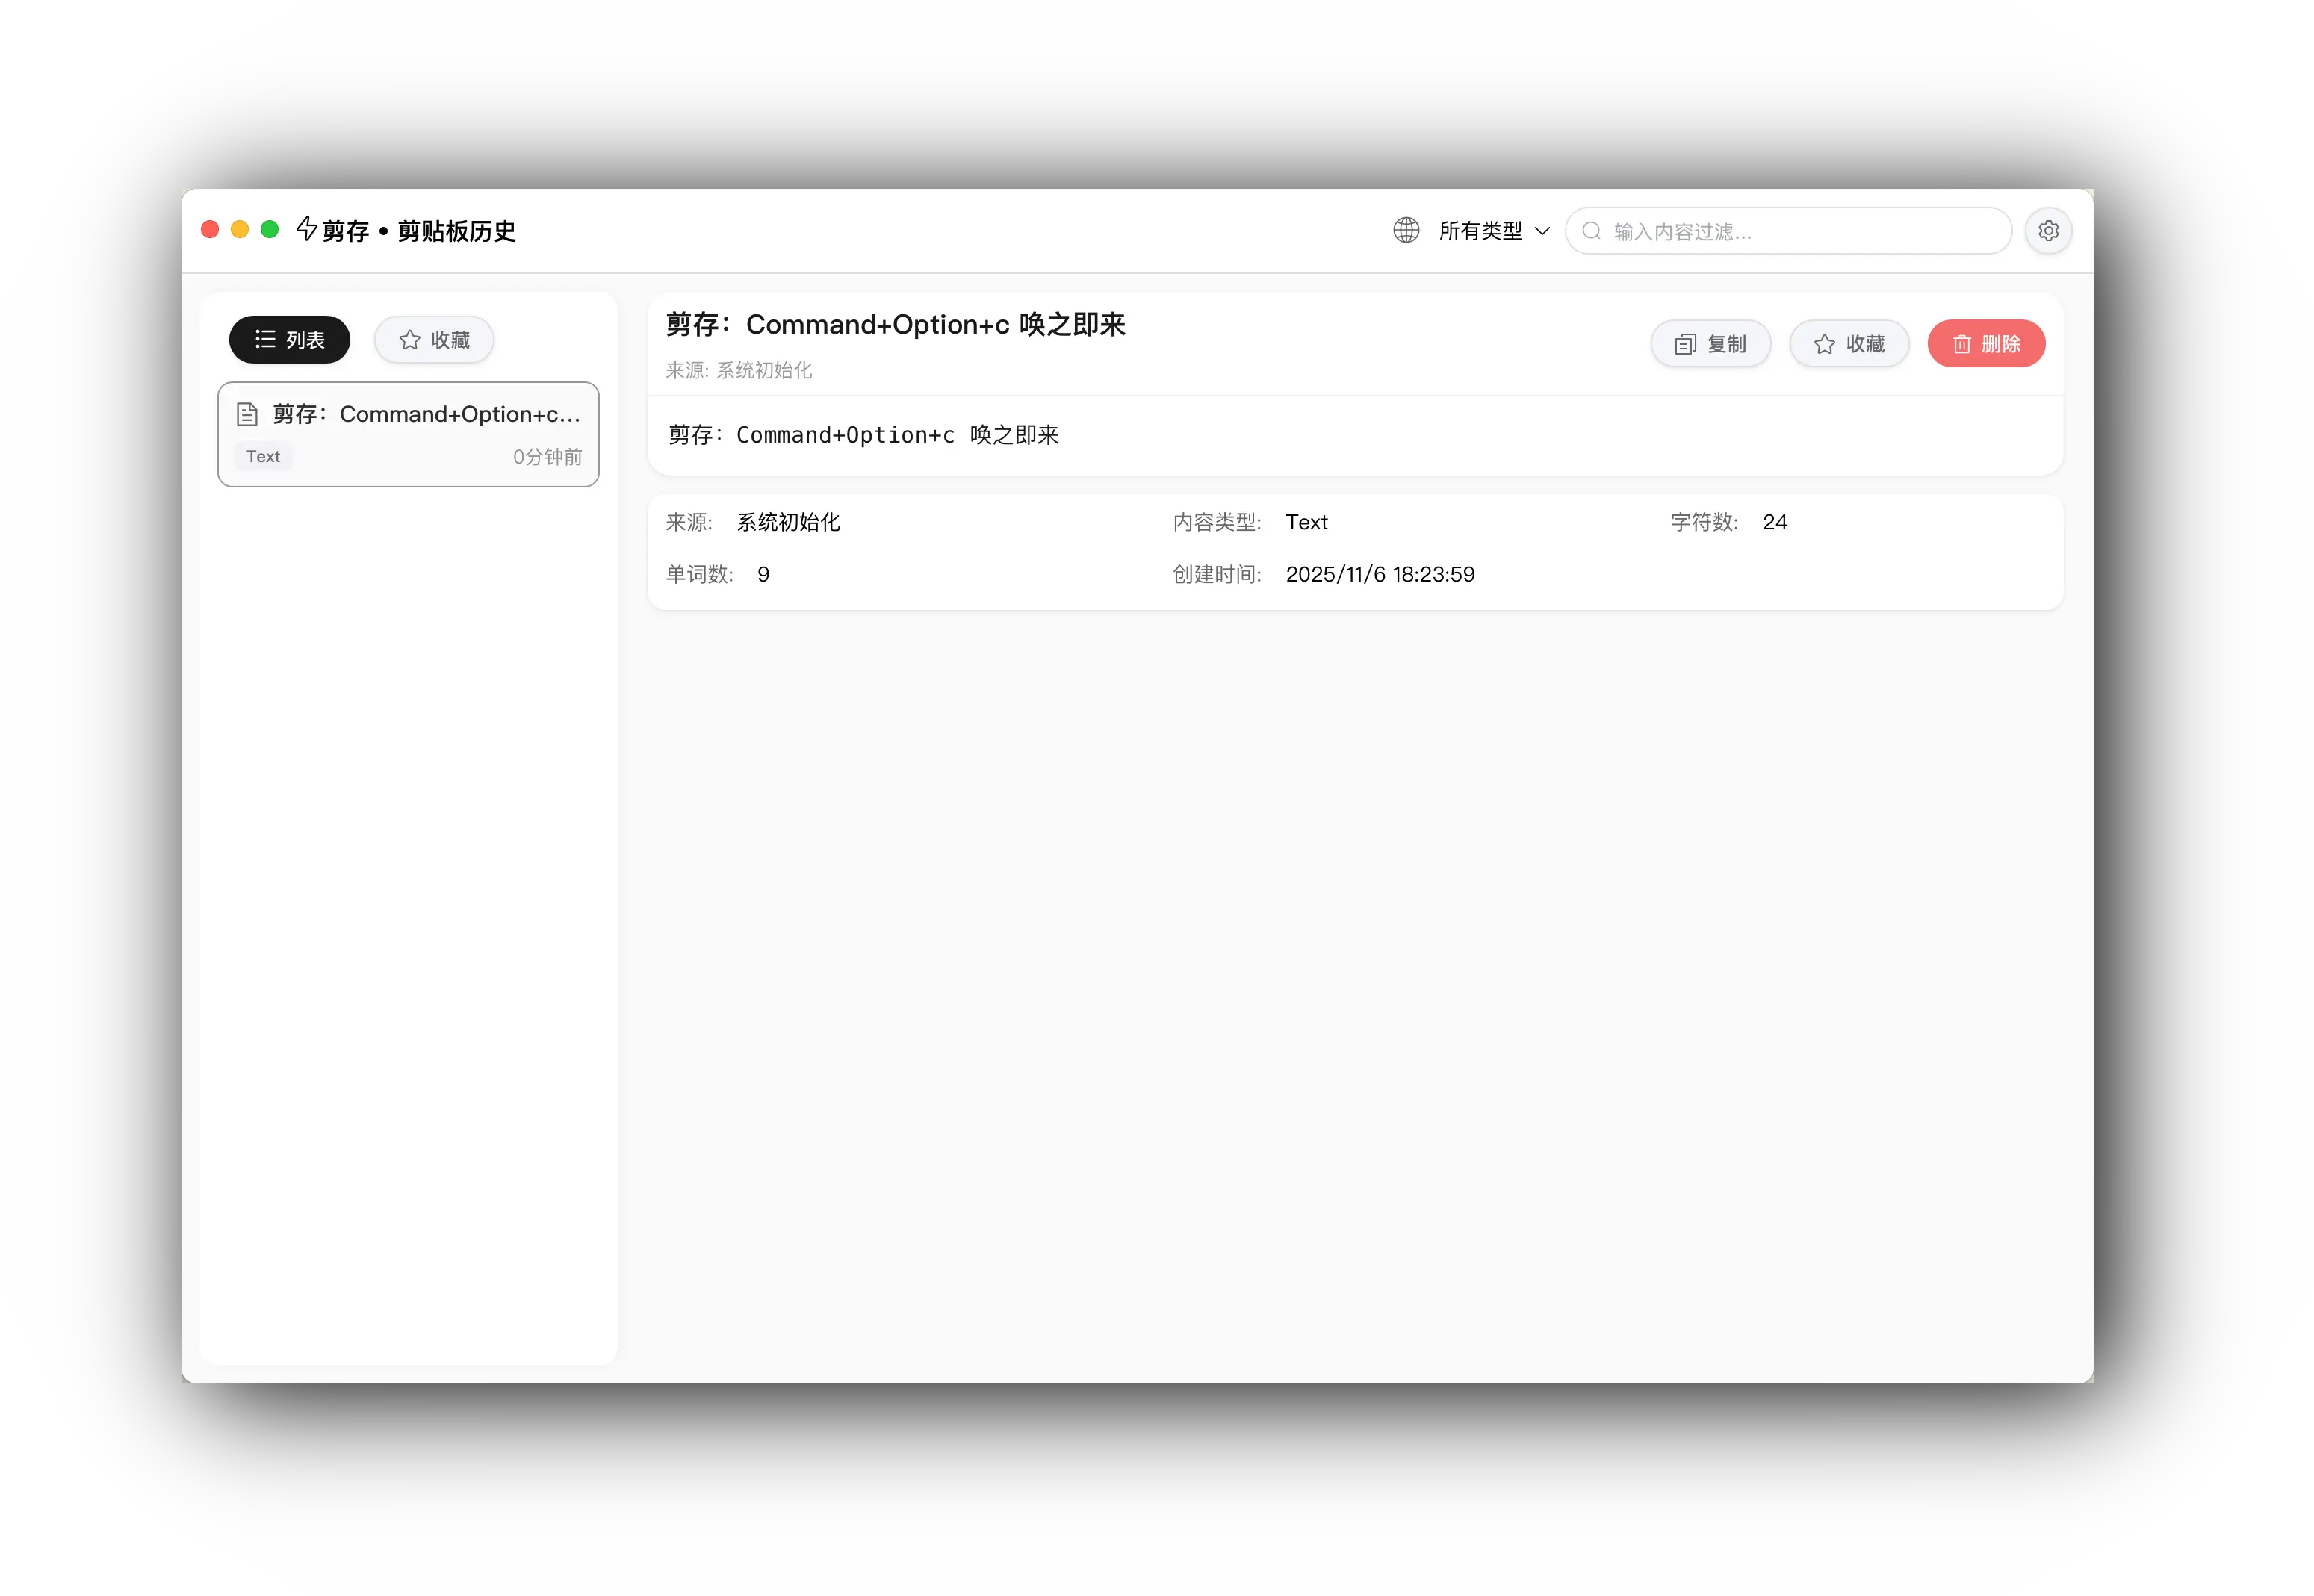Select the Command+Option+c clipboard item card
This screenshot has width=2314, height=1596.
point(408,434)
